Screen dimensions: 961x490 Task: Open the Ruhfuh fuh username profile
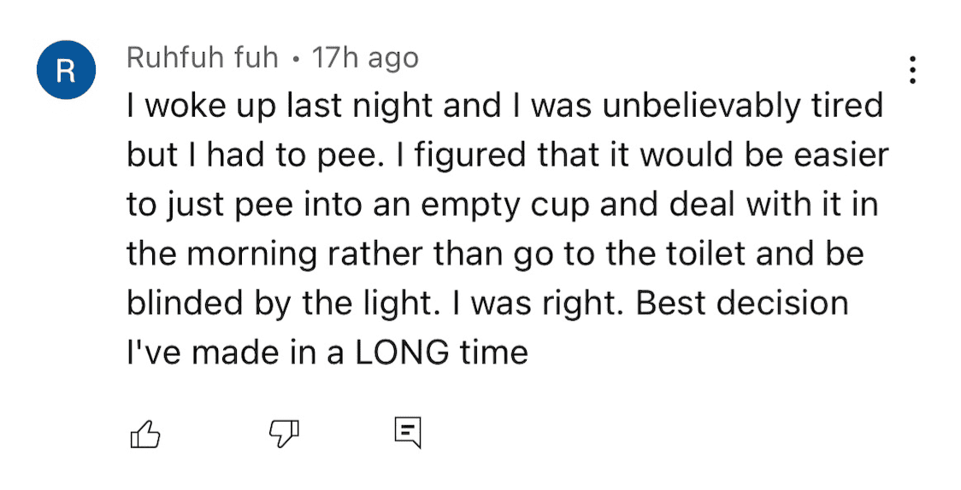point(203,58)
